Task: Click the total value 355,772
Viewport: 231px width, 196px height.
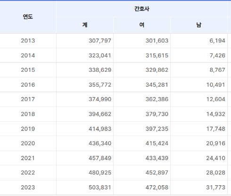Action: click(100, 85)
